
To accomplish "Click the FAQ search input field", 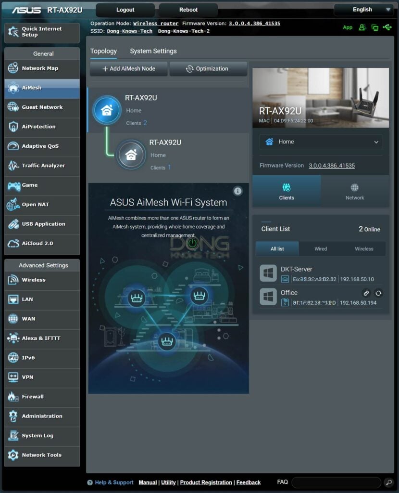I will 336,482.
